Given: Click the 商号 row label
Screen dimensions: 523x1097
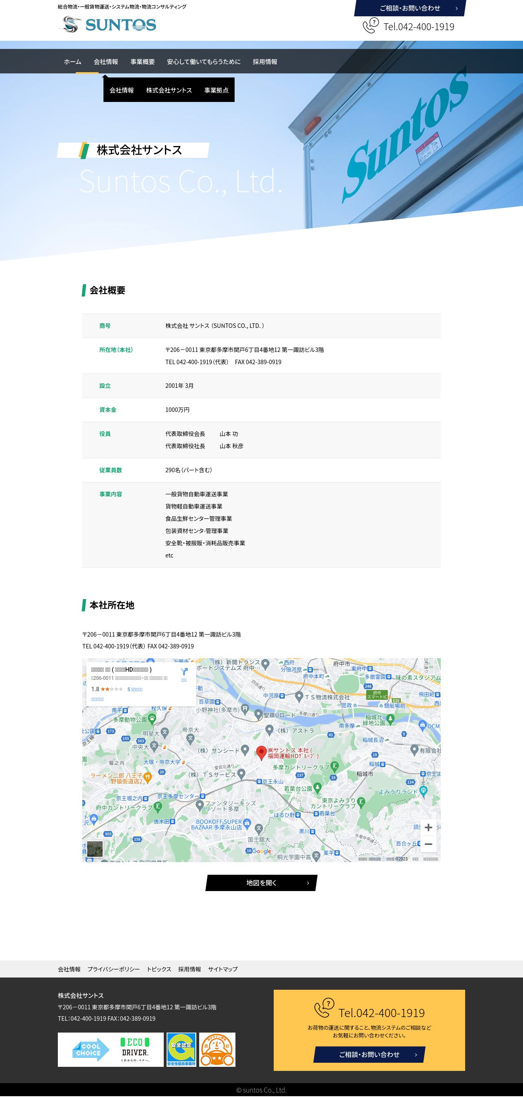Looking at the screenshot, I should coord(105,326).
